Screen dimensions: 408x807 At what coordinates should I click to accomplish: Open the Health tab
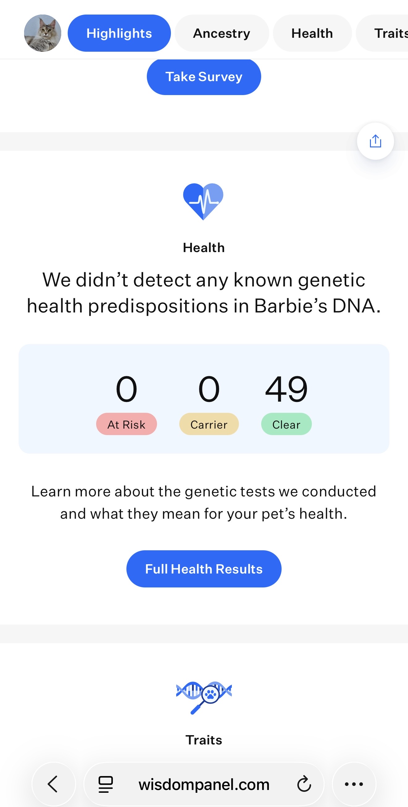click(312, 33)
